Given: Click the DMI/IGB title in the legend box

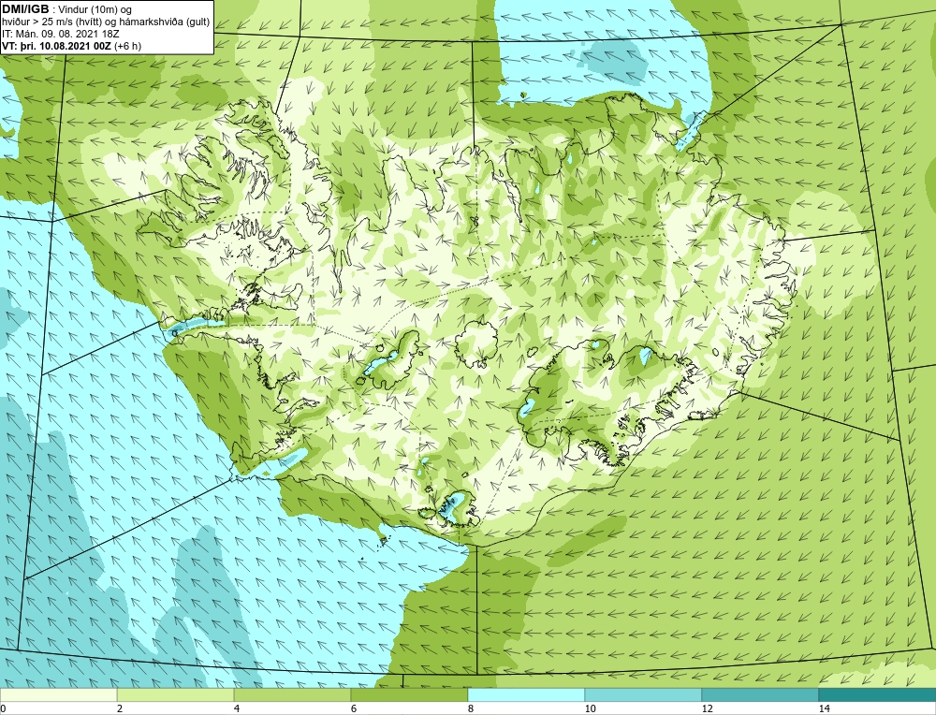Looking at the screenshot, I should 25,9.
